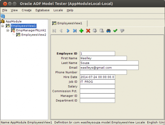Screen dimensions: 165x125
Task: Insert new row with green plus icon
Action: click(x=81, y=31)
